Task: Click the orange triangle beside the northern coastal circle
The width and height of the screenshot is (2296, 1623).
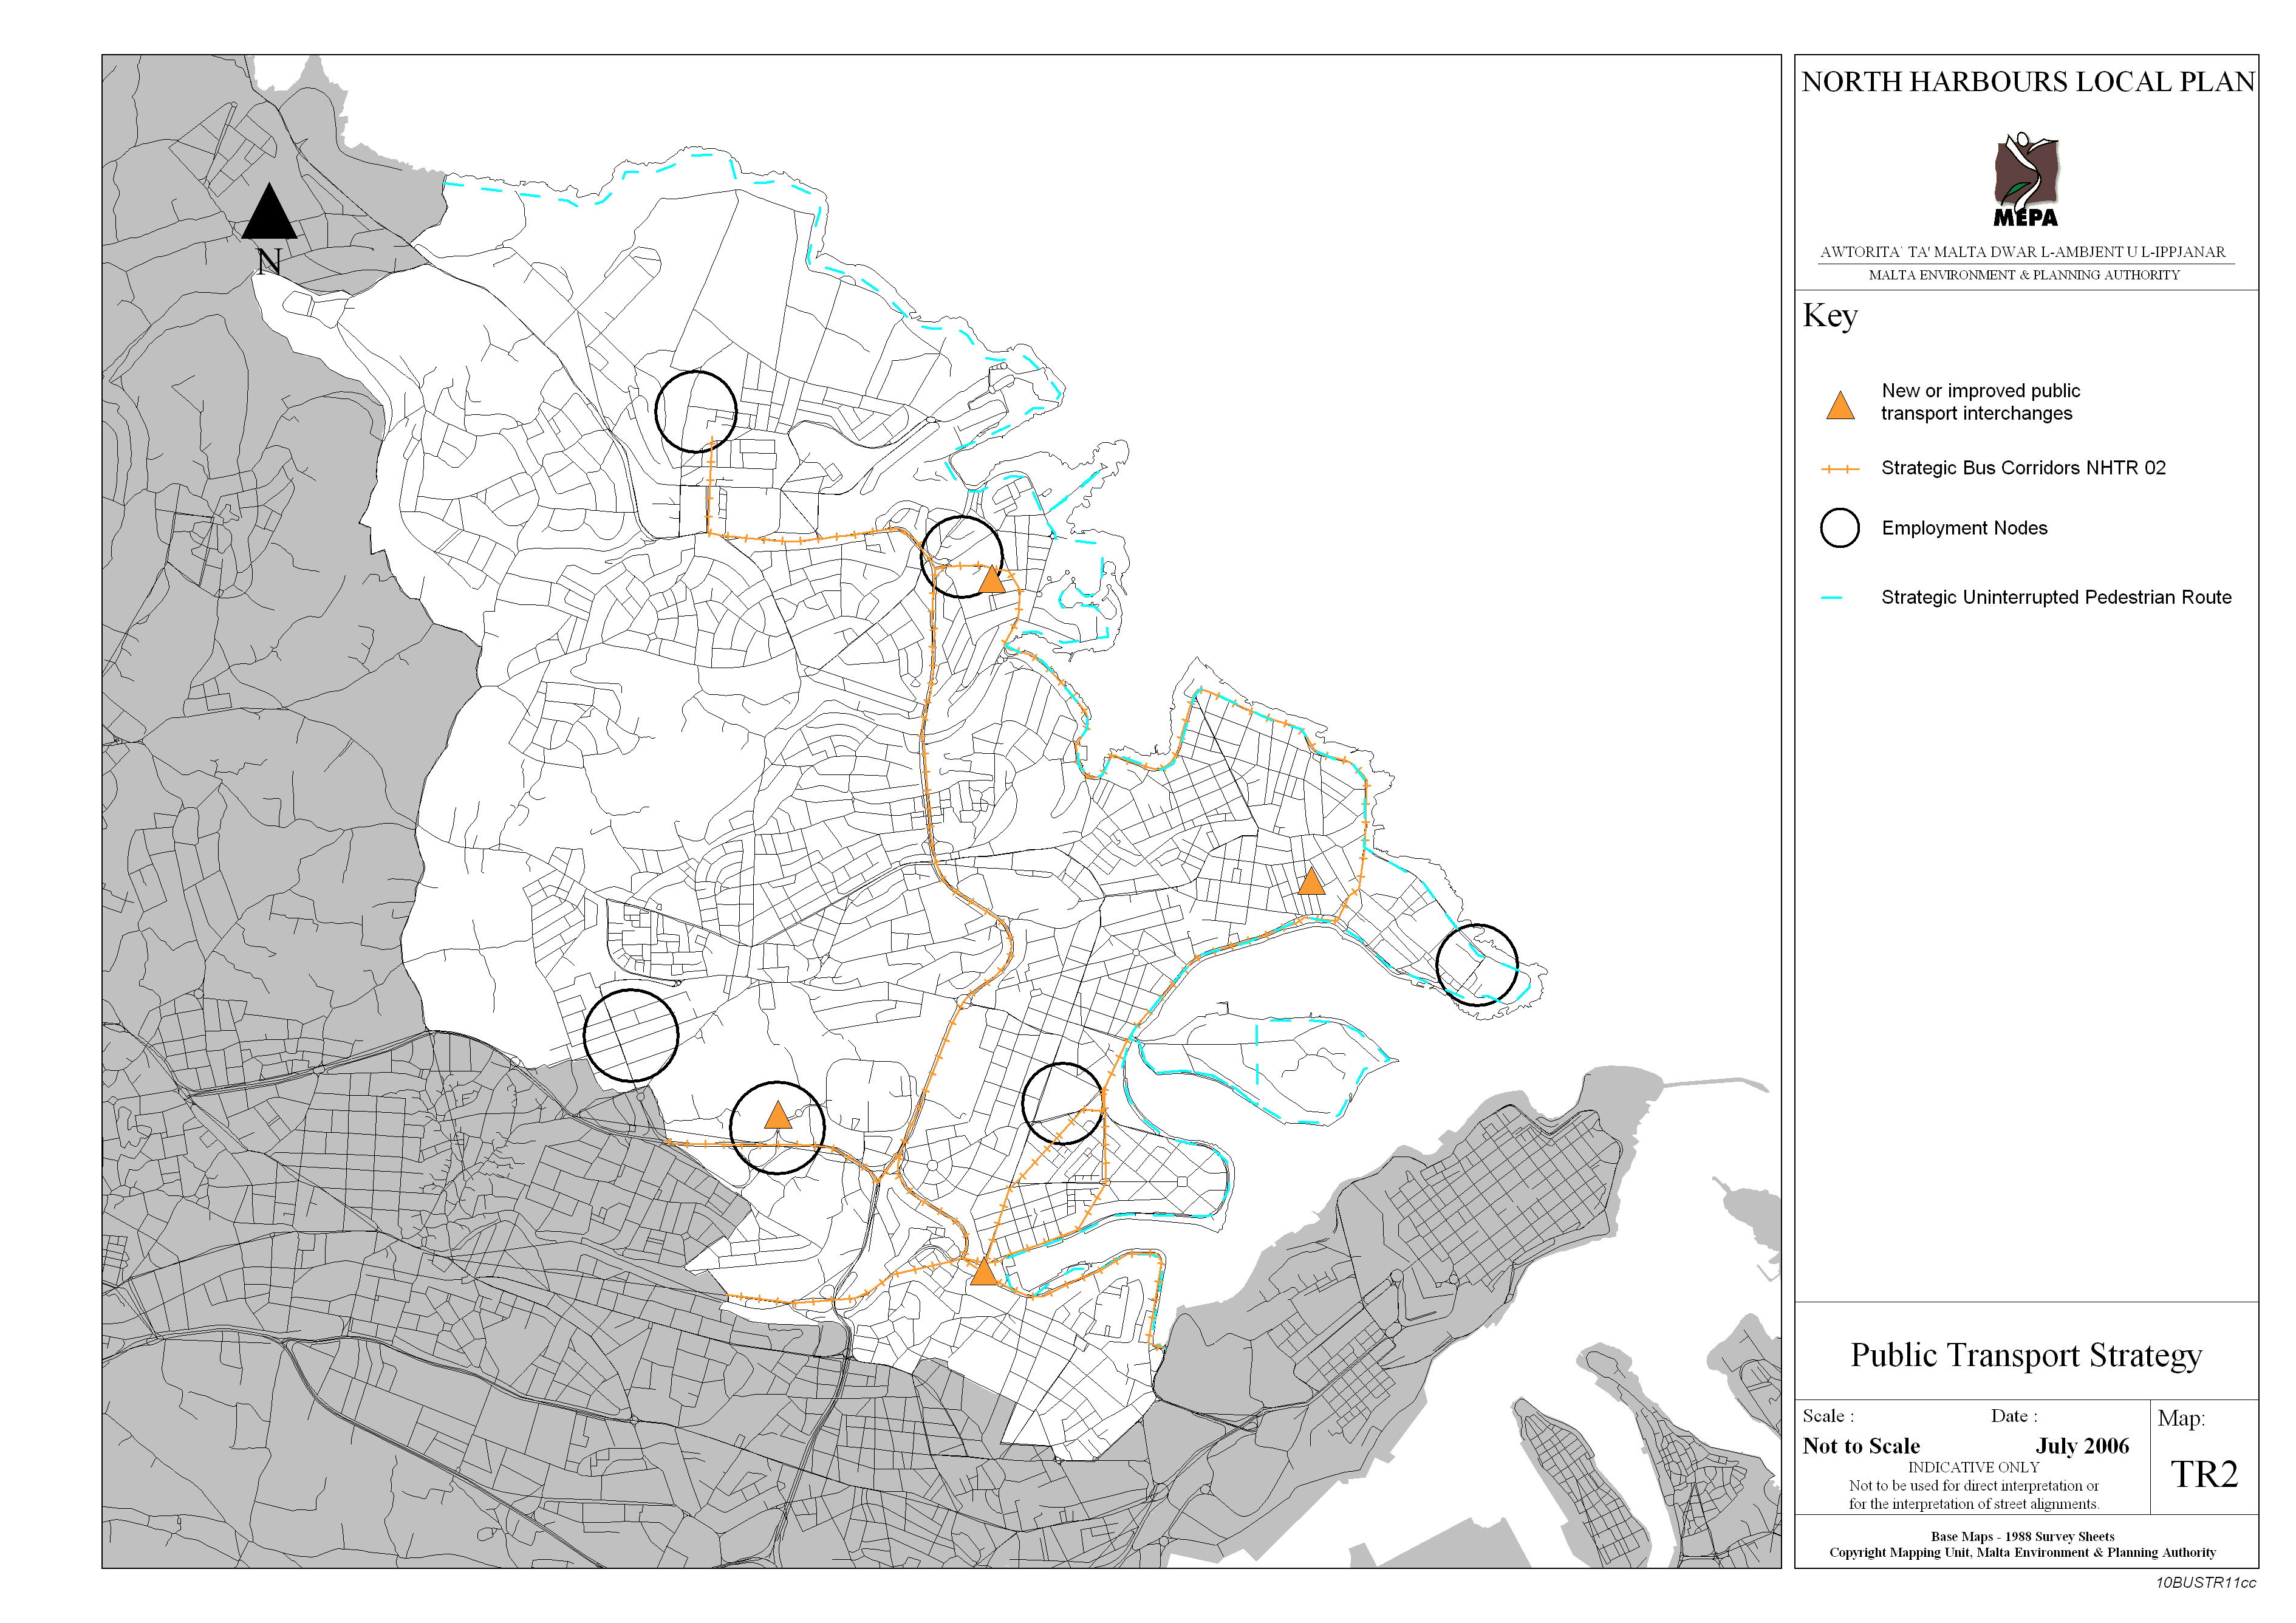Action: (x=991, y=579)
